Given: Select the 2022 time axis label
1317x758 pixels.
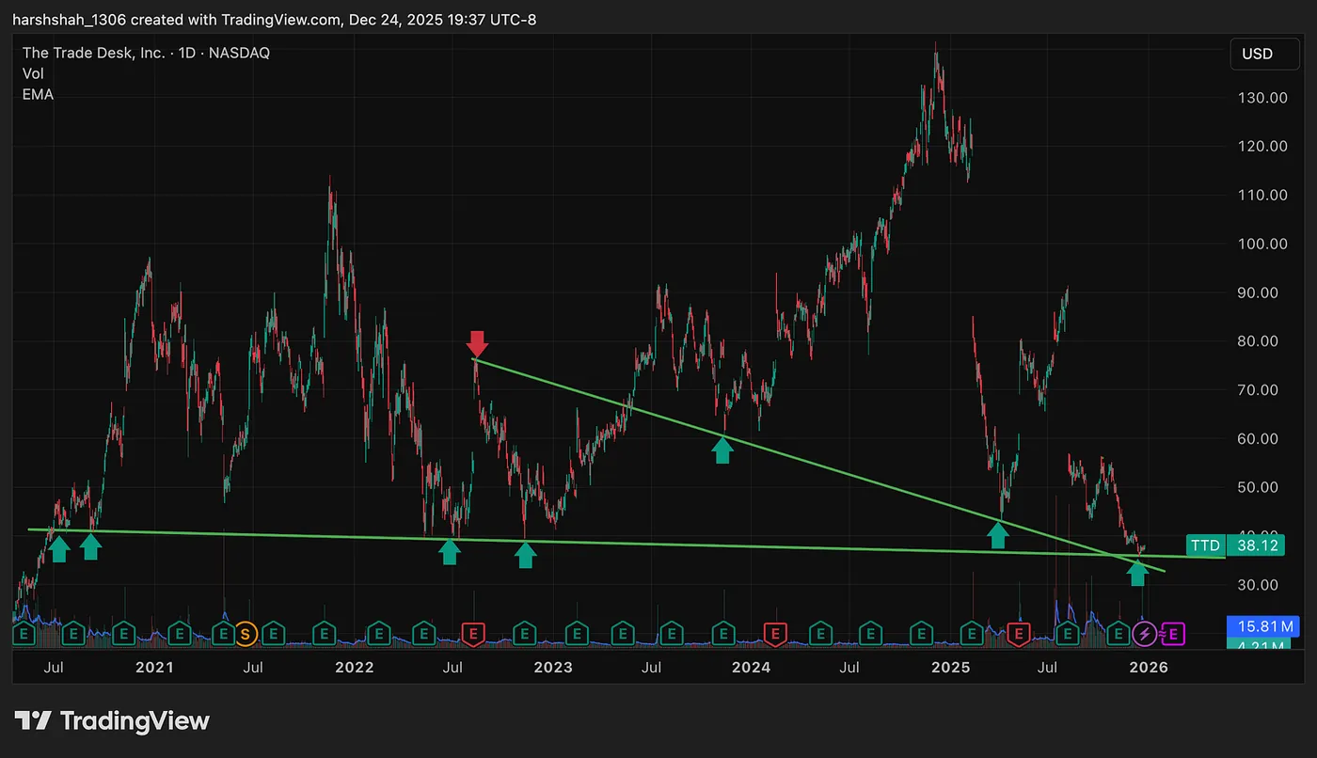Looking at the screenshot, I should [x=354, y=668].
